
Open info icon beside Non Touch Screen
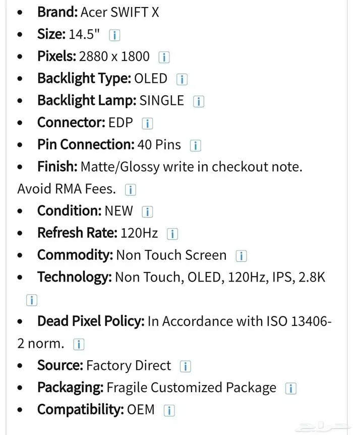coord(241,256)
